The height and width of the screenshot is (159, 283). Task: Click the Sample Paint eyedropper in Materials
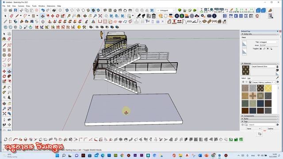click(277, 78)
